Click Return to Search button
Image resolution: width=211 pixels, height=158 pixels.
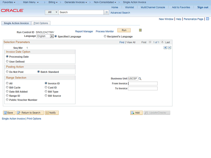[30, 113]
